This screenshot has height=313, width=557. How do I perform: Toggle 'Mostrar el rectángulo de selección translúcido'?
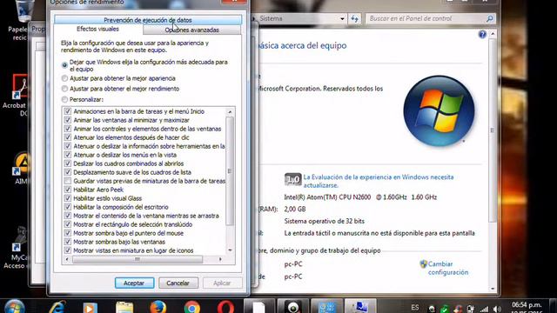[x=68, y=224]
